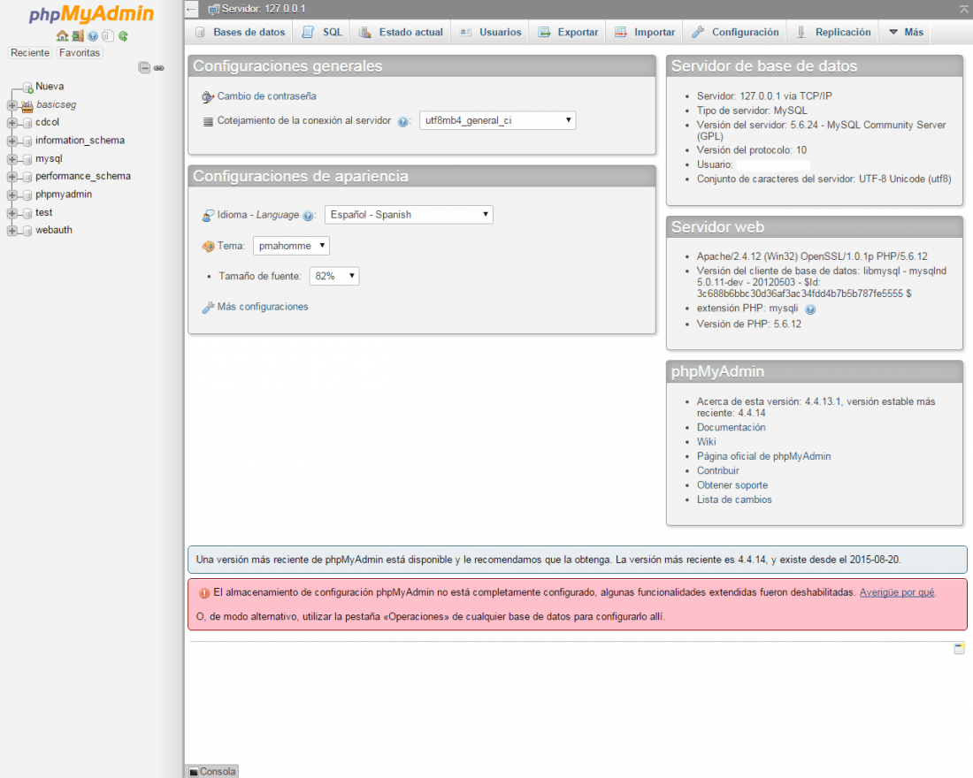The height and width of the screenshot is (778, 973).
Task: Click the Favoritas button
Action: [80, 53]
